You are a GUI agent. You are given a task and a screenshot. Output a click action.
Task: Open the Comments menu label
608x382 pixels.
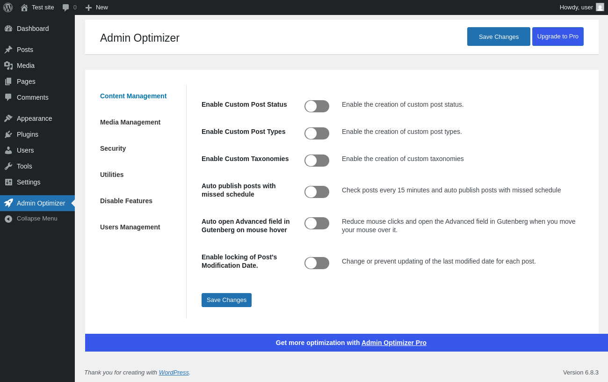click(33, 97)
